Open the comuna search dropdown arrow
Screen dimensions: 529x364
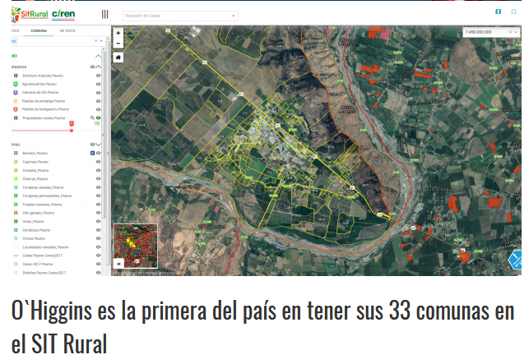[x=101, y=41]
